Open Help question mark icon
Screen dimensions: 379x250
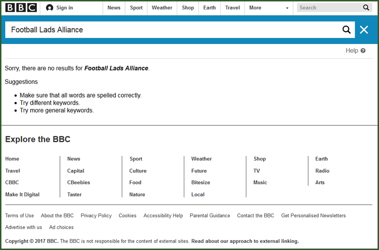coord(363,51)
